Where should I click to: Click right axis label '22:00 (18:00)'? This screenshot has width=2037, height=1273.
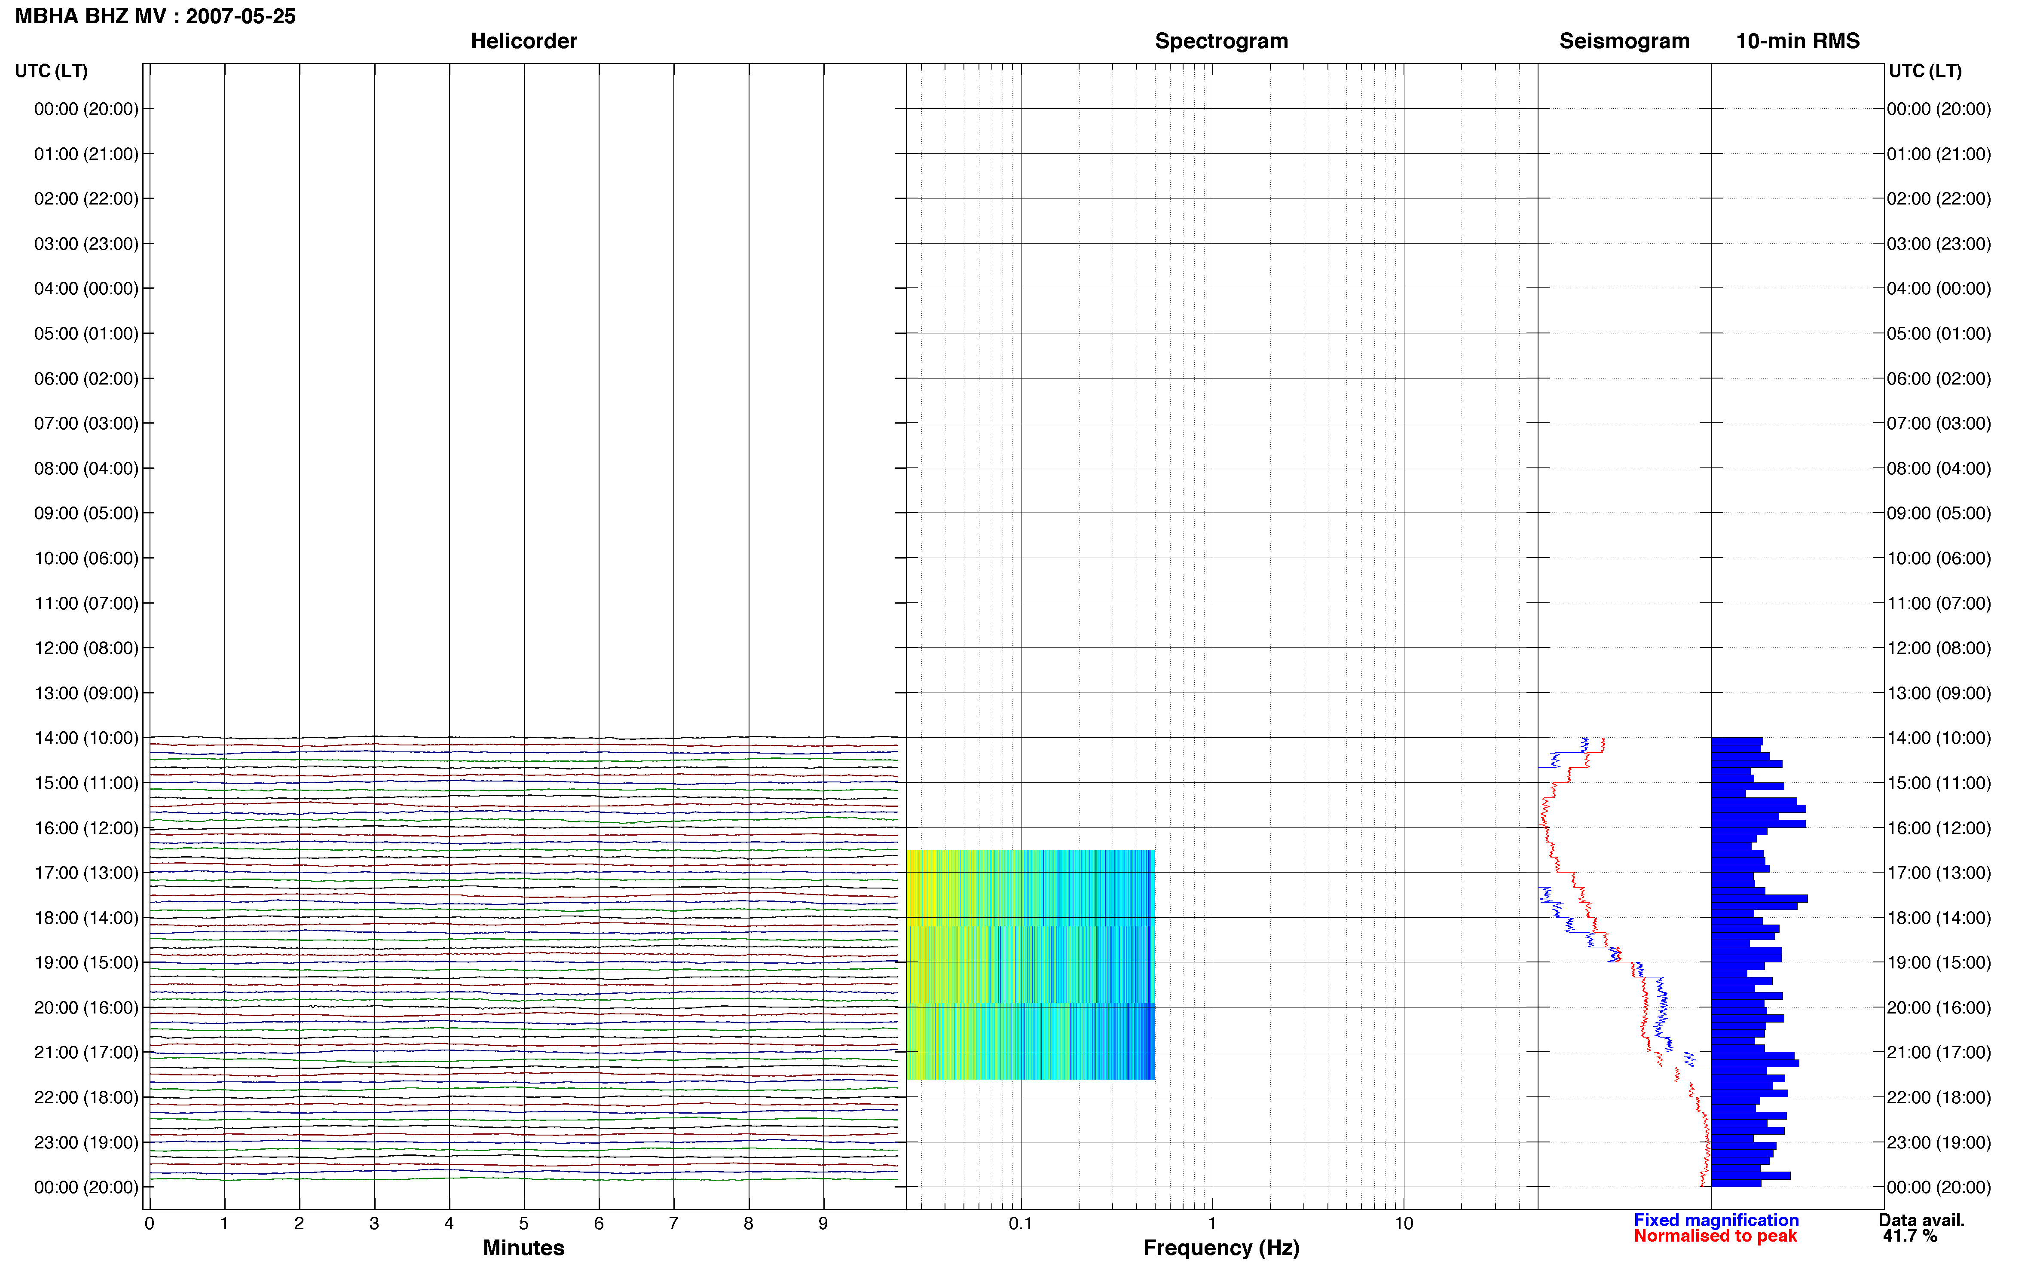1939,1097
